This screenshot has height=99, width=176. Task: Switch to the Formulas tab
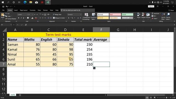point(32,10)
